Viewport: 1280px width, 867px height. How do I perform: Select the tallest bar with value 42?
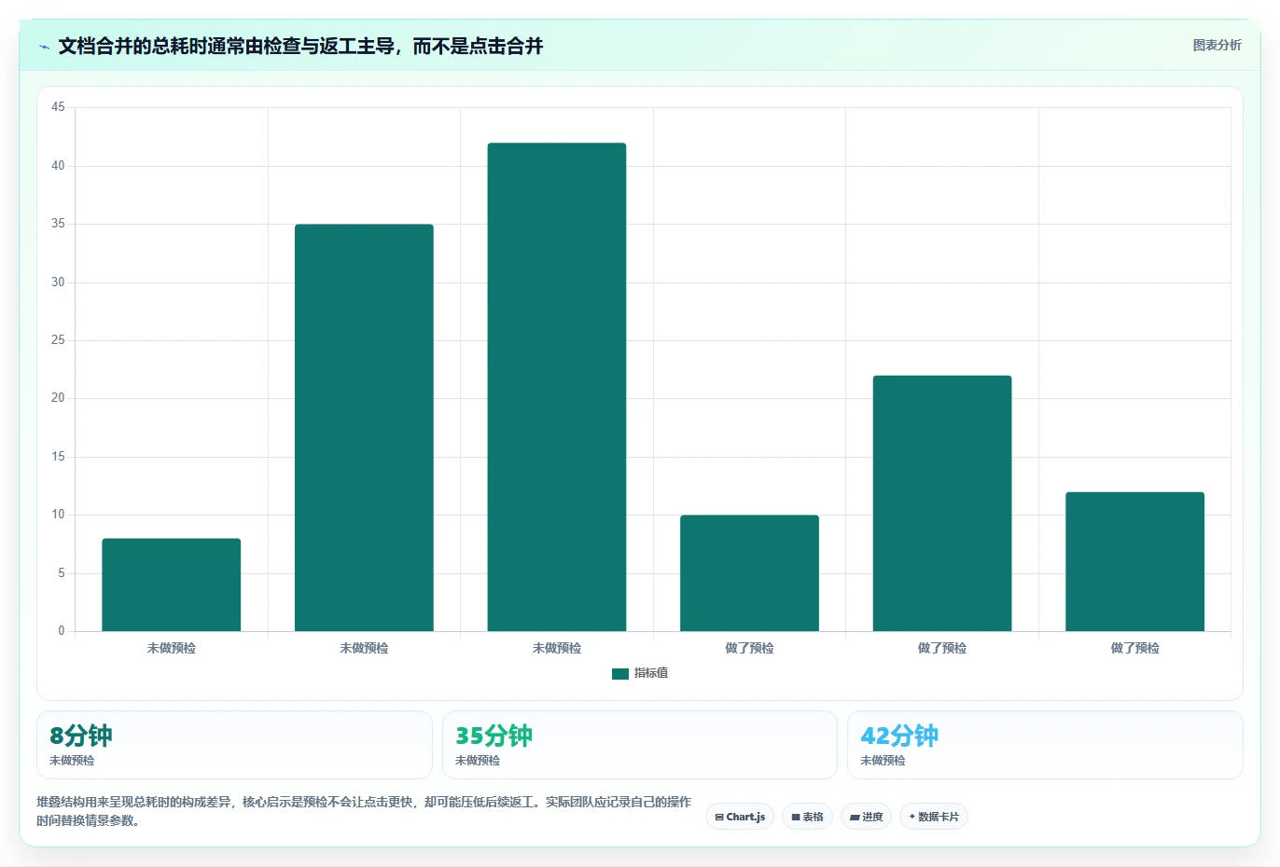click(557, 387)
